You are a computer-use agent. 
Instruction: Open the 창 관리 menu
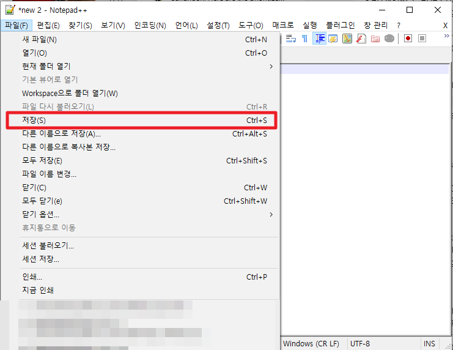tap(375, 26)
